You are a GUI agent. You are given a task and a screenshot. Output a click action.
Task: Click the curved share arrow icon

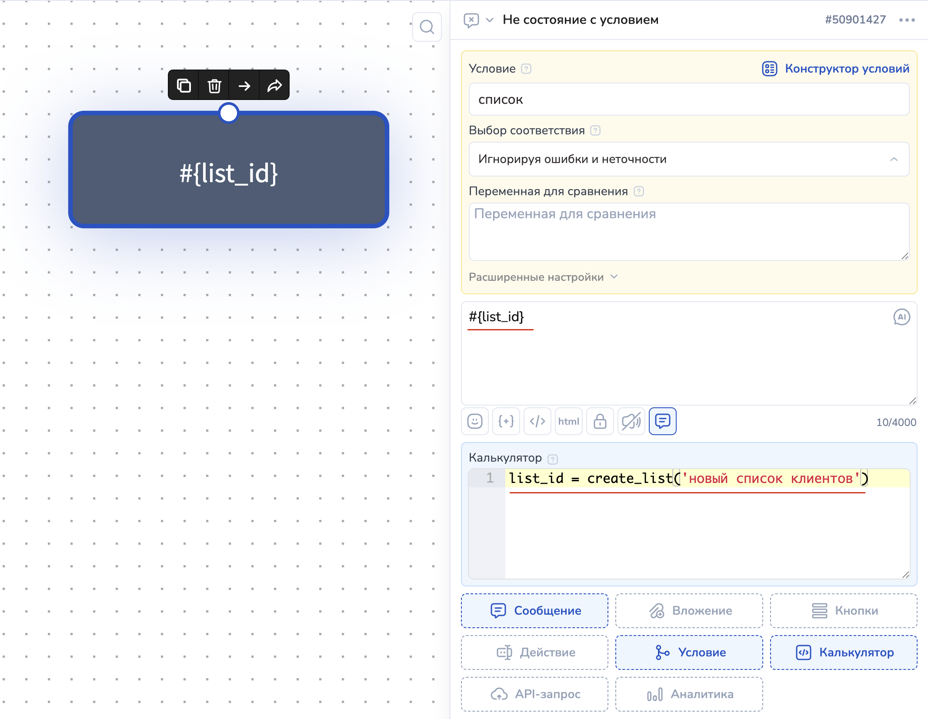[x=274, y=86]
